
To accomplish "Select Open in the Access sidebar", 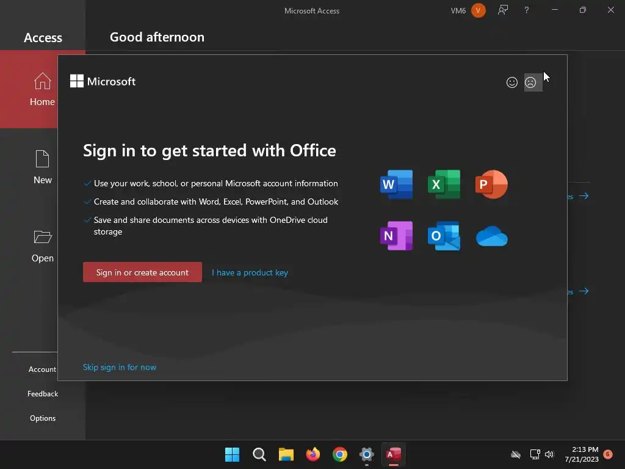I will (x=42, y=246).
